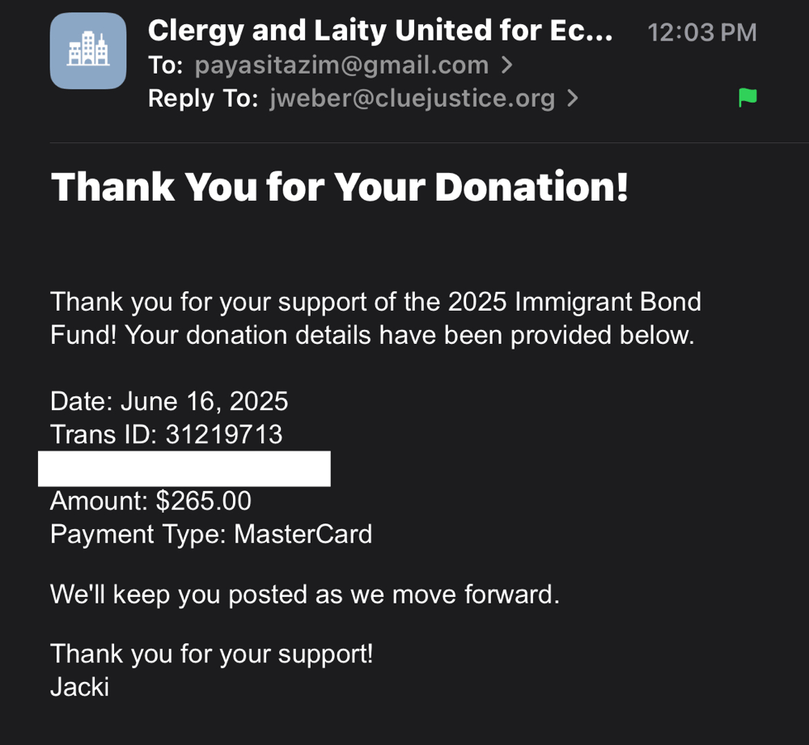Tap the Payment Type MasterCard line
The width and height of the screenshot is (809, 745).
click(x=211, y=535)
